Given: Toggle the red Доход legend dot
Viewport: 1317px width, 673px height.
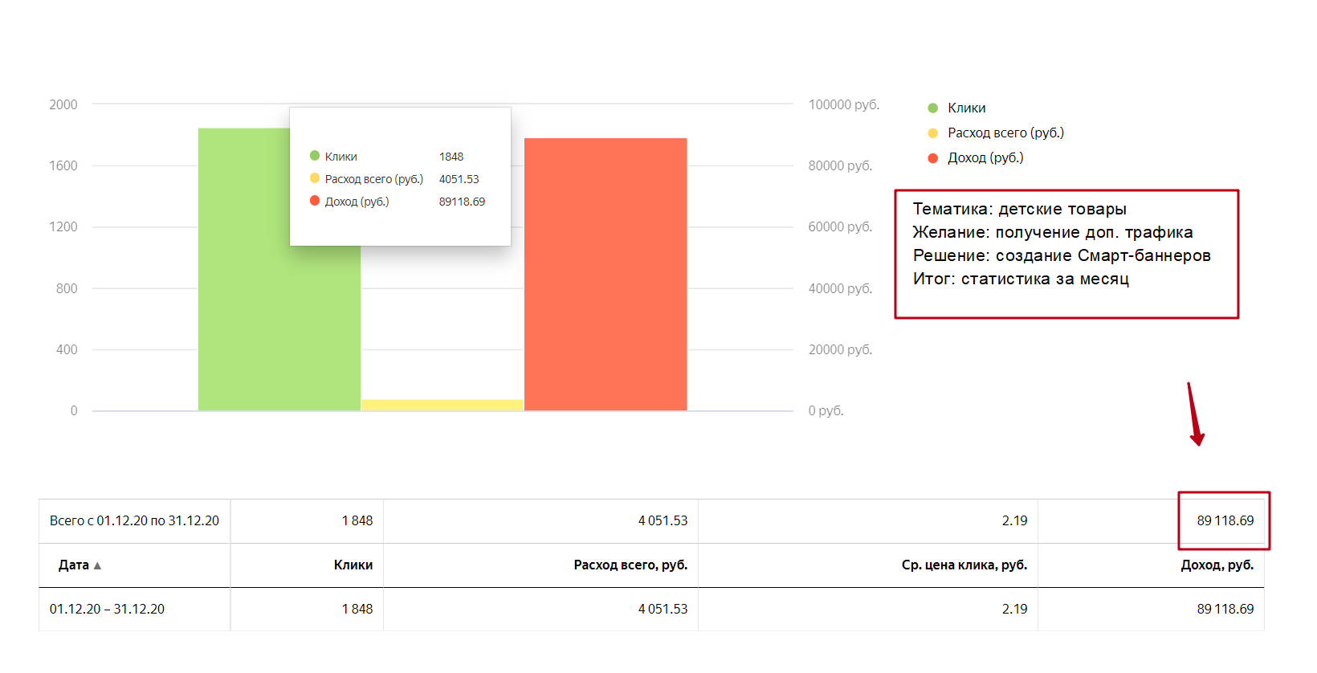Looking at the screenshot, I should point(932,157).
